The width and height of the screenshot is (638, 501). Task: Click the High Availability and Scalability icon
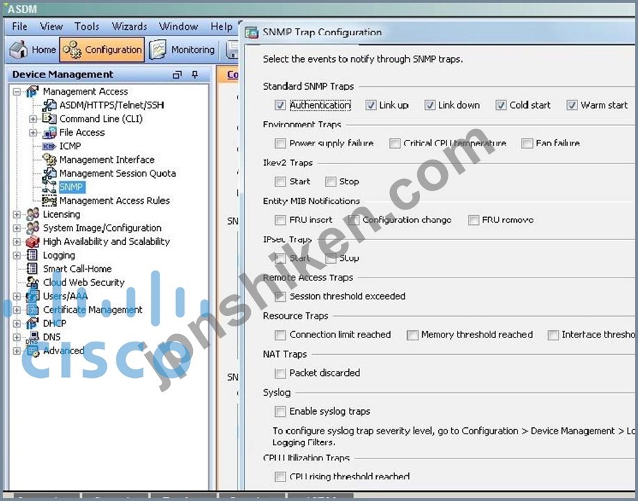click(33, 241)
